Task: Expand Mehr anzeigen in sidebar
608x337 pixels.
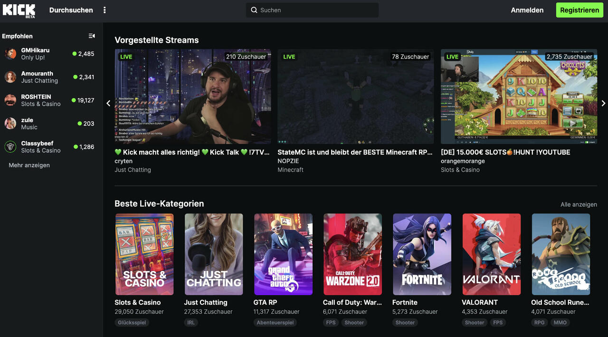Action: point(29,165)
